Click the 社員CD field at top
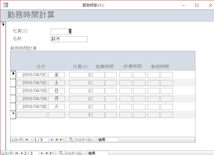This screenshot has width=214, height=155. [61, 31]
